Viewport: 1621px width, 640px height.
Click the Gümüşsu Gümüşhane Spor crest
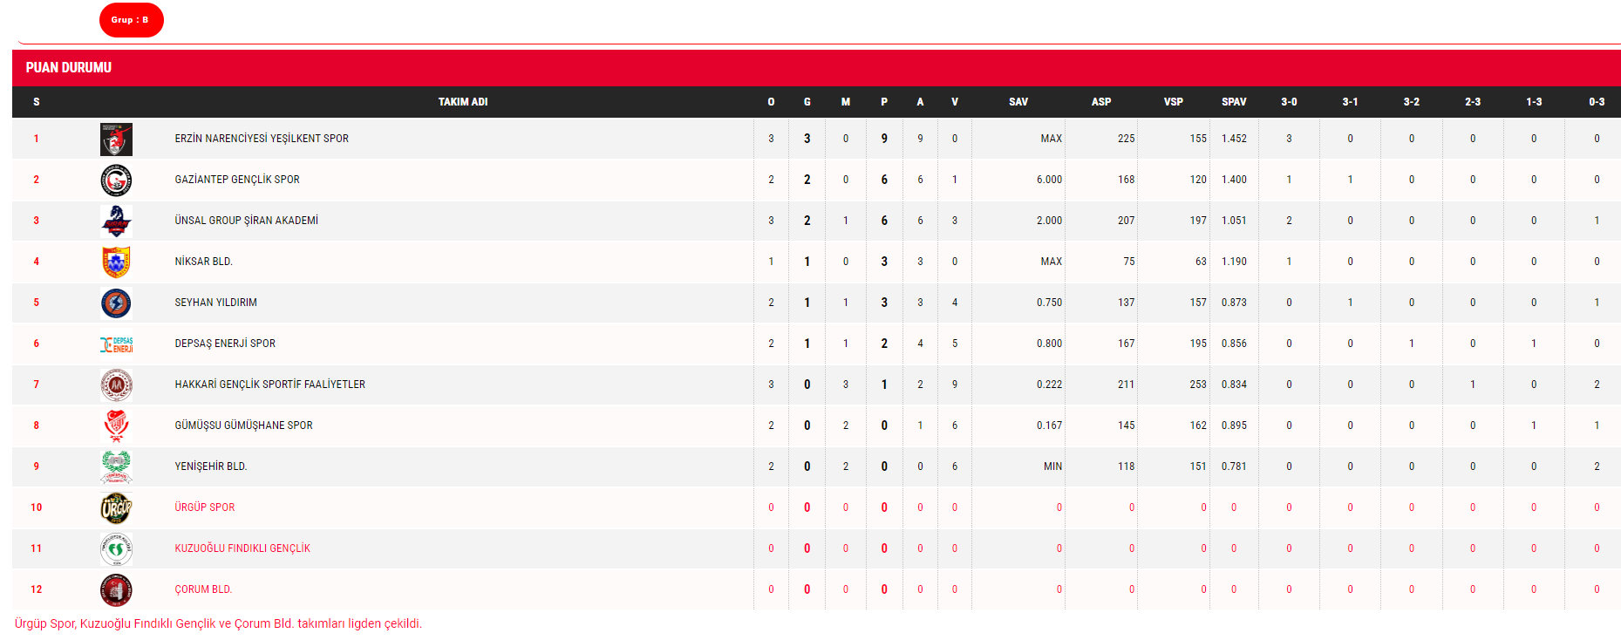116,426
